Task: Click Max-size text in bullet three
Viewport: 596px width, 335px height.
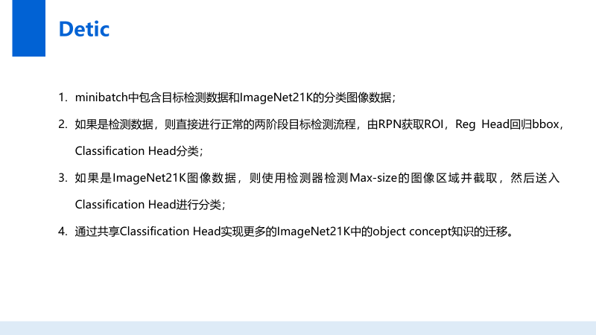Action: 373,178
